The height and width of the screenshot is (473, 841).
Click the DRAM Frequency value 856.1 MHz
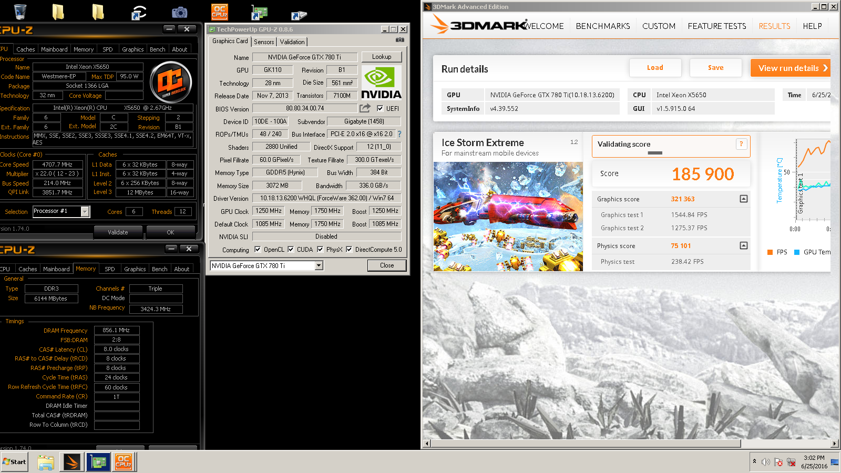point(116,330)
